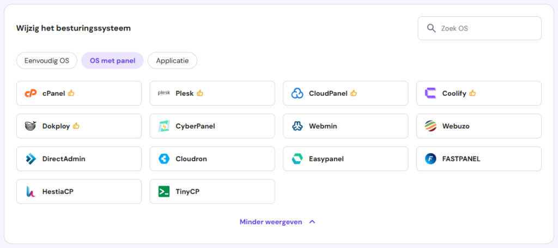Click the magnifier icon in search box

pyautogui.click(x=432, y=28)
